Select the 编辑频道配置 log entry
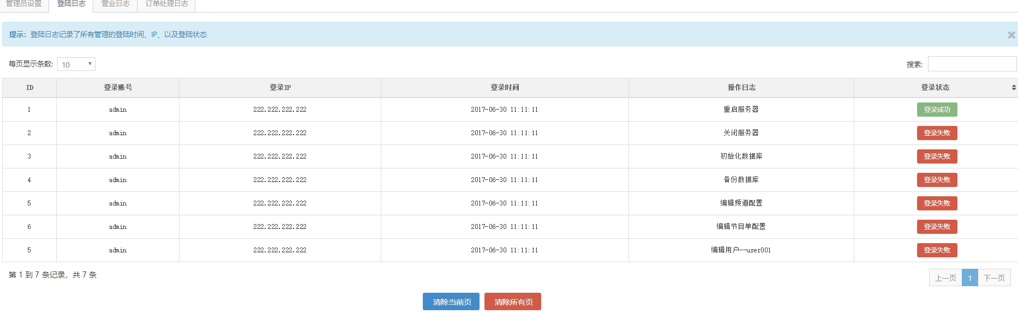Screen dimensions: 1018x314 pyautogui.click(x=741, y=203)
